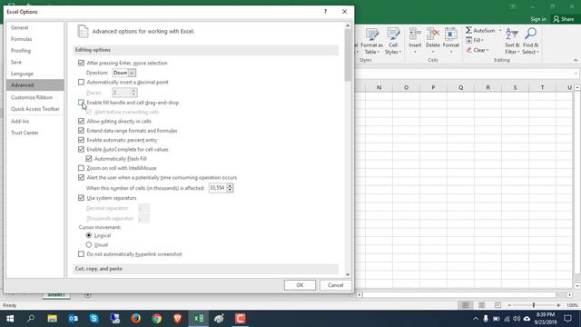Open taskbar search magnifier

pos(31,319)
